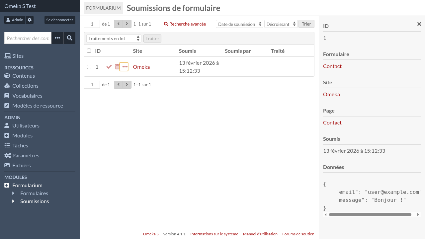Change sort field from Date de soumission dropdown
The height and width of the screenshot is (239, 425).
click(239, 24)
